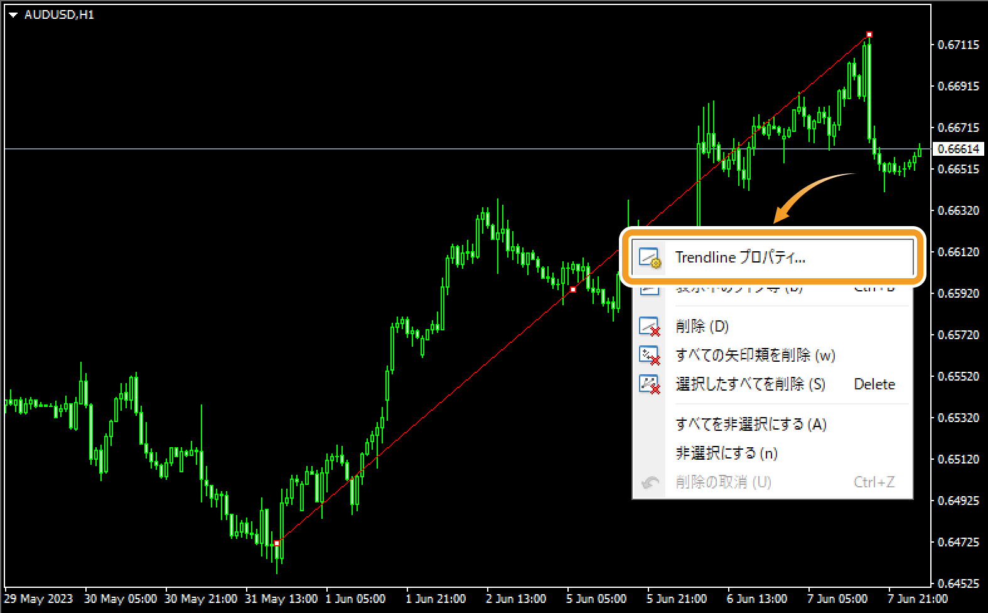
Task: Click the delete-selected-objects icon
Action: [650, 384]
